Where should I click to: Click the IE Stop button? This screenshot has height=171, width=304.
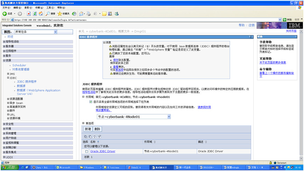29,14
